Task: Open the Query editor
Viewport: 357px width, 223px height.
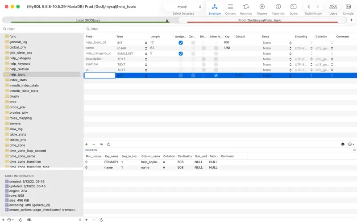Action: (x=294, y=9)
